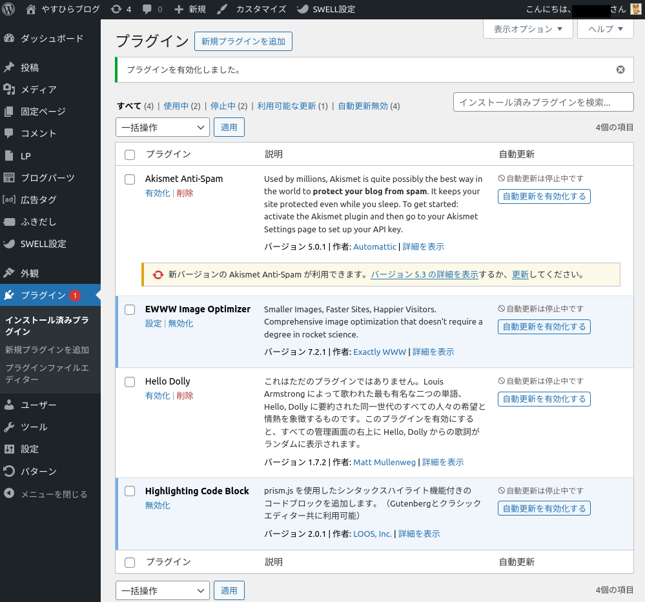Collapse the sidebar with メニューを閉じる icon
The image size is (645, 602).
coord(9,494)
